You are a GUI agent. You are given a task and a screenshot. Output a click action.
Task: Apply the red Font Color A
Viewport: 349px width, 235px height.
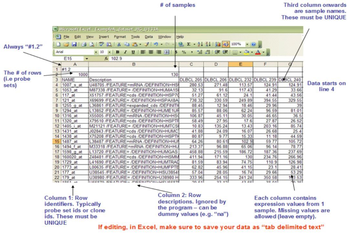pyautogui.click(x=258, y=52)
